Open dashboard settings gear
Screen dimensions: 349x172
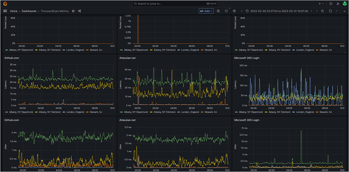pyautogui.click(x=234, y=11)
